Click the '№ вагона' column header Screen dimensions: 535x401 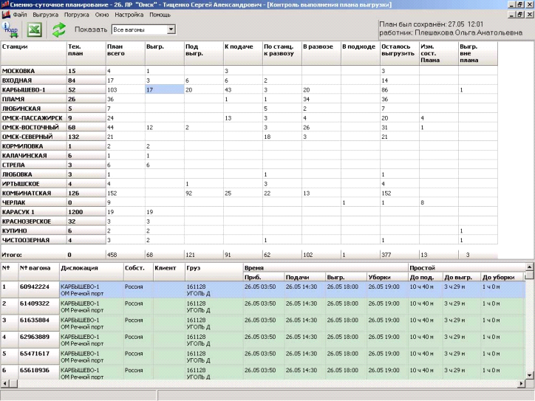[x=39, y=272]
